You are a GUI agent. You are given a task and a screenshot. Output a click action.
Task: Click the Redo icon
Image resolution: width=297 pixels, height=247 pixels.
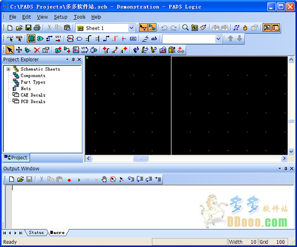173,28
